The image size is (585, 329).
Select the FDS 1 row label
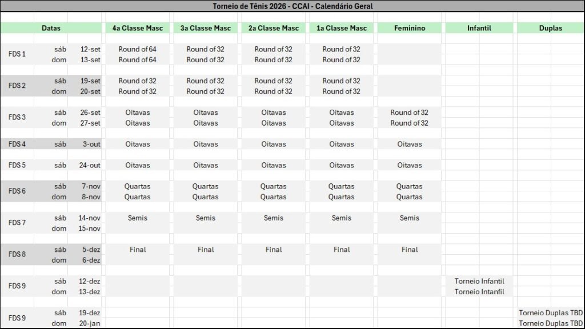point(17,54)
